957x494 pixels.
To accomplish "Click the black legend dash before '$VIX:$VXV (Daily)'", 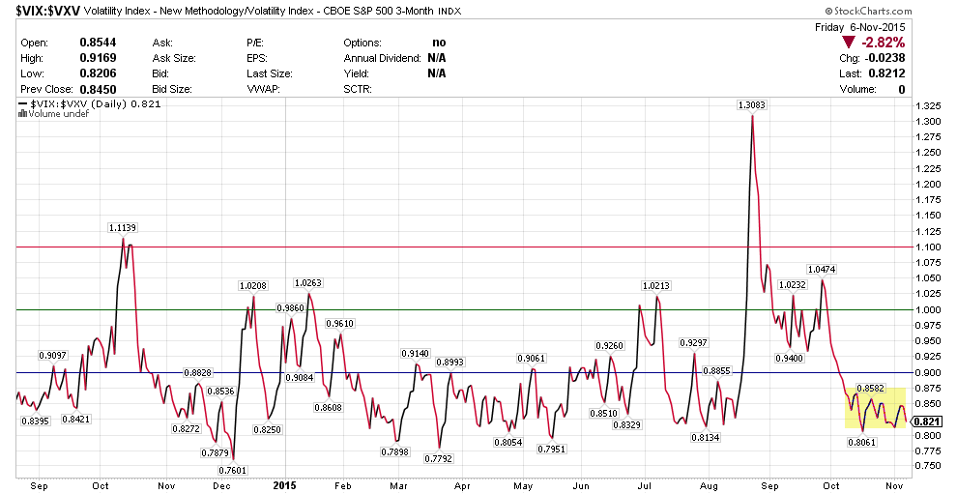I will pos(22,103).
